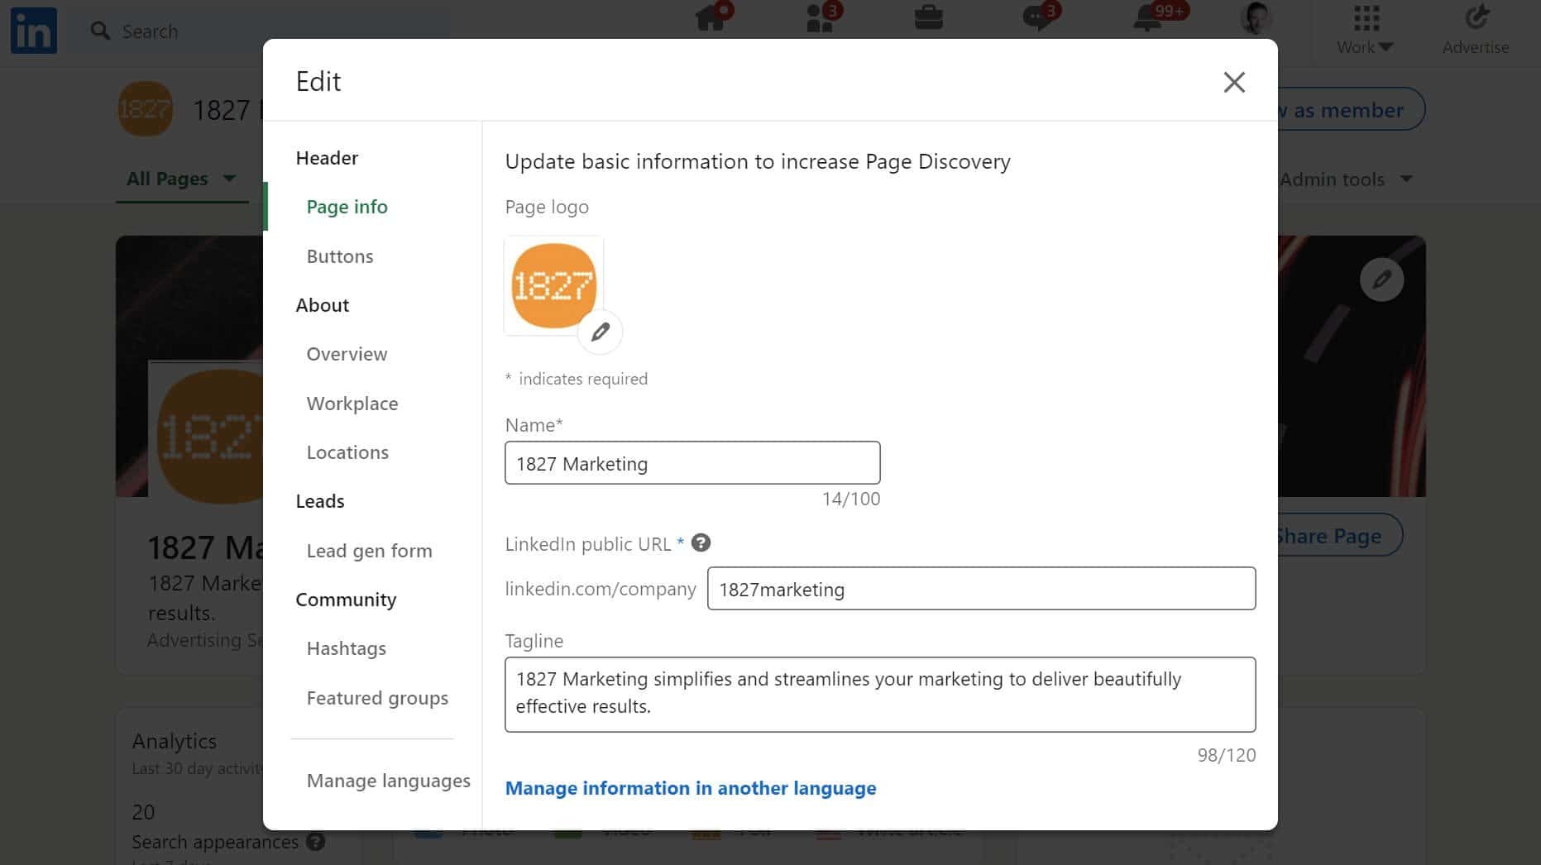Open Workplace section in sidebar
This screenshot has width=1541, height=865.
click(x=352, y=404)
